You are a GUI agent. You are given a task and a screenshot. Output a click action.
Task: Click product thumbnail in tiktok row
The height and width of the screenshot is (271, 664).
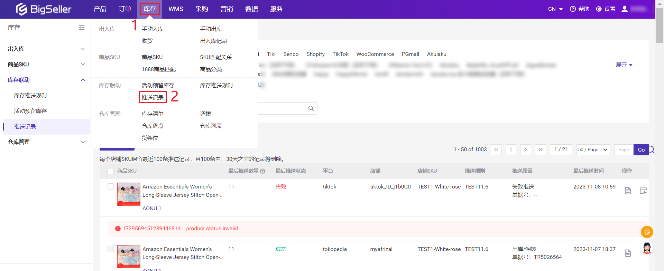coord(129,194)
